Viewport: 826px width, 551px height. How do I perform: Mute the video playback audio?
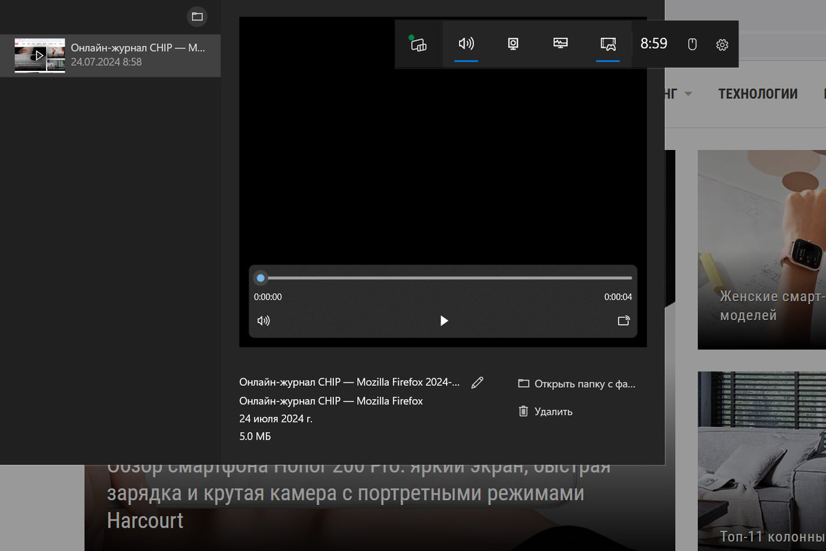coord(264,321)
